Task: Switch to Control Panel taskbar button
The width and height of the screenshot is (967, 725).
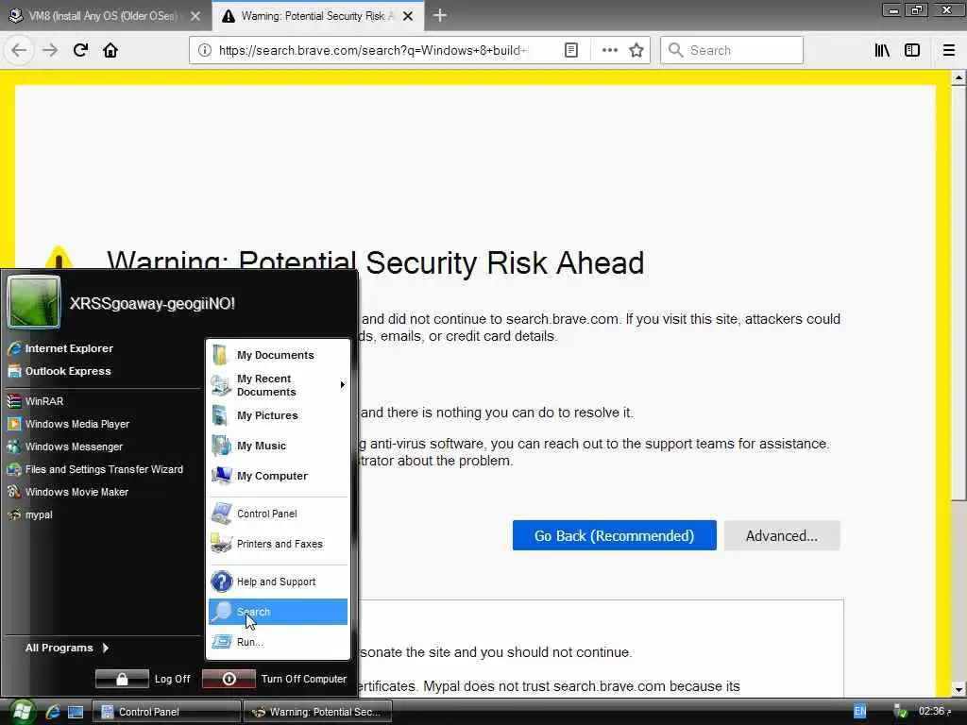Action: (165, 712)
